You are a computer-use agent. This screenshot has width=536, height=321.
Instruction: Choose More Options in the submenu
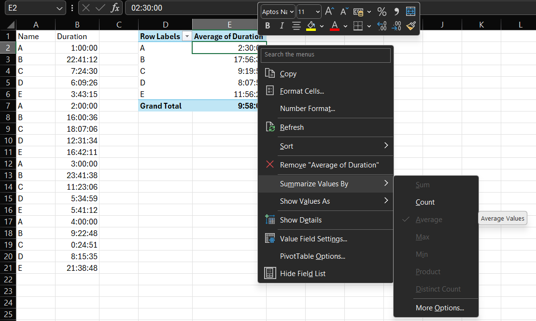[436, 307]
